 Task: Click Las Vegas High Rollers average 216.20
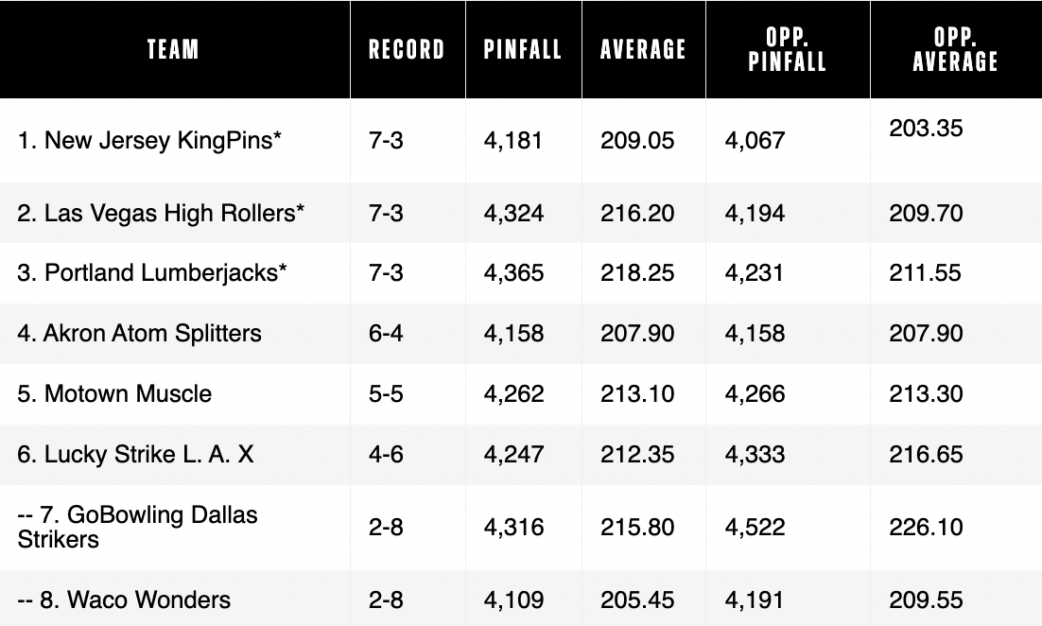click(637, 214)
